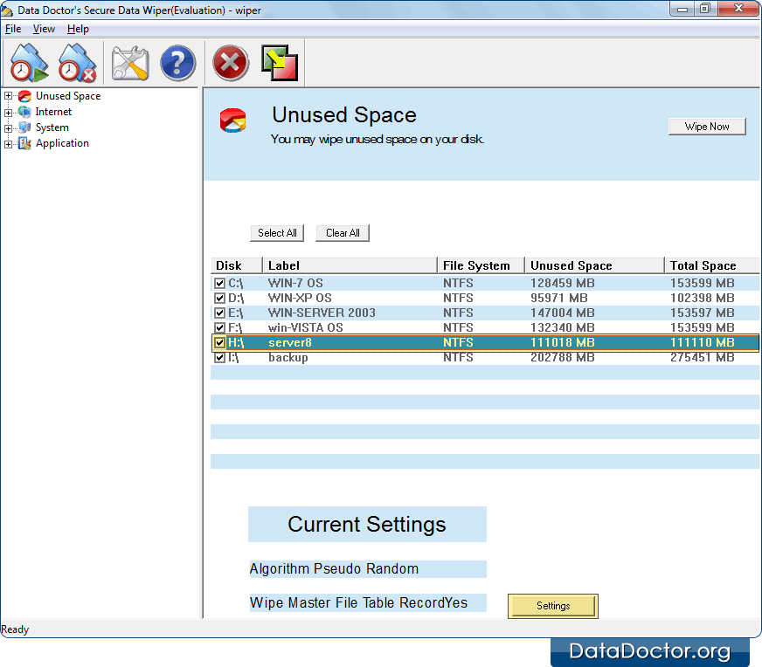
Task: Open the File menu
Action: coord(13,29)
